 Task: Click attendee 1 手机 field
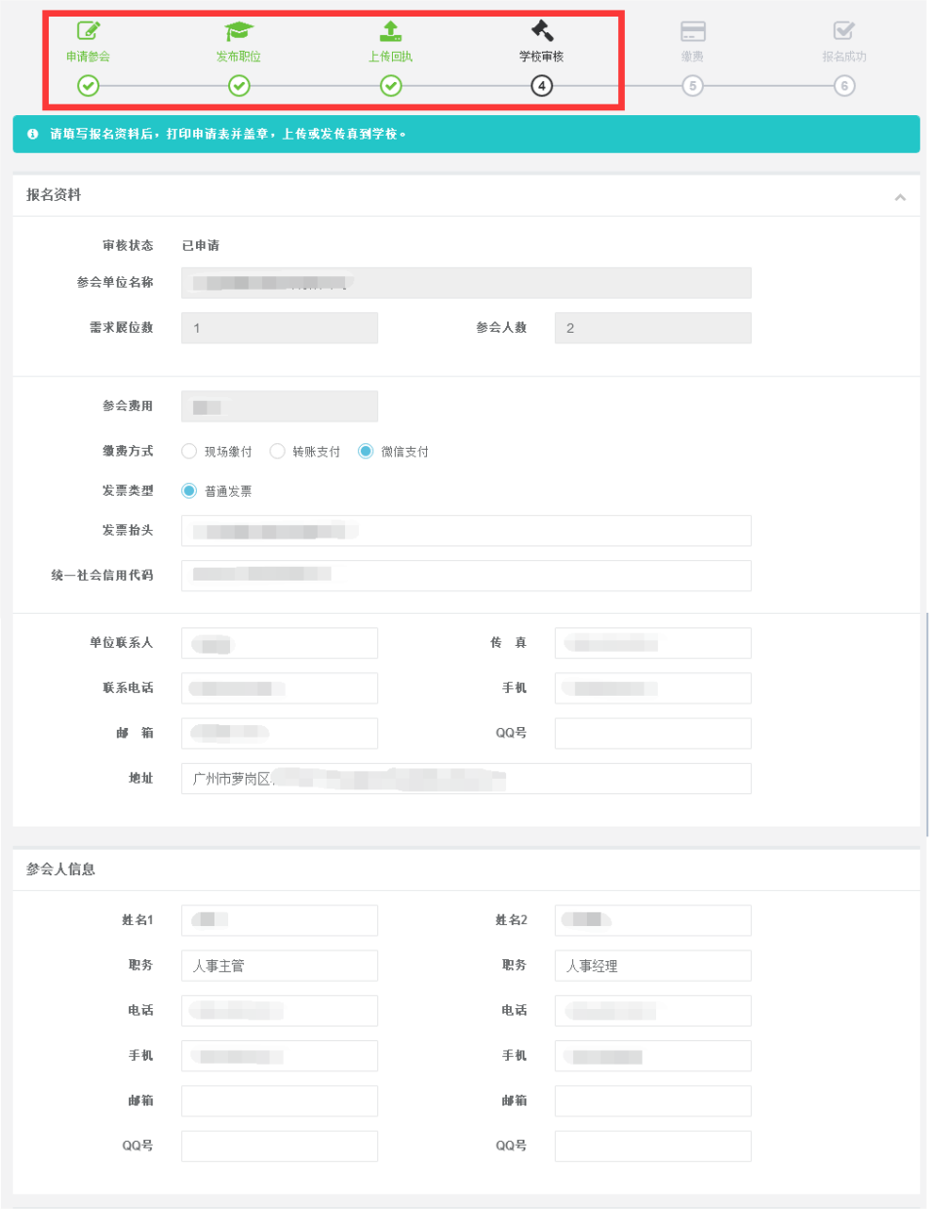(280, 1056)
